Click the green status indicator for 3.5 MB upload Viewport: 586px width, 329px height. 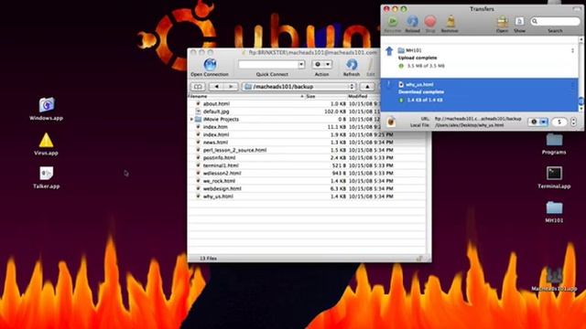[x=401, y=66]
